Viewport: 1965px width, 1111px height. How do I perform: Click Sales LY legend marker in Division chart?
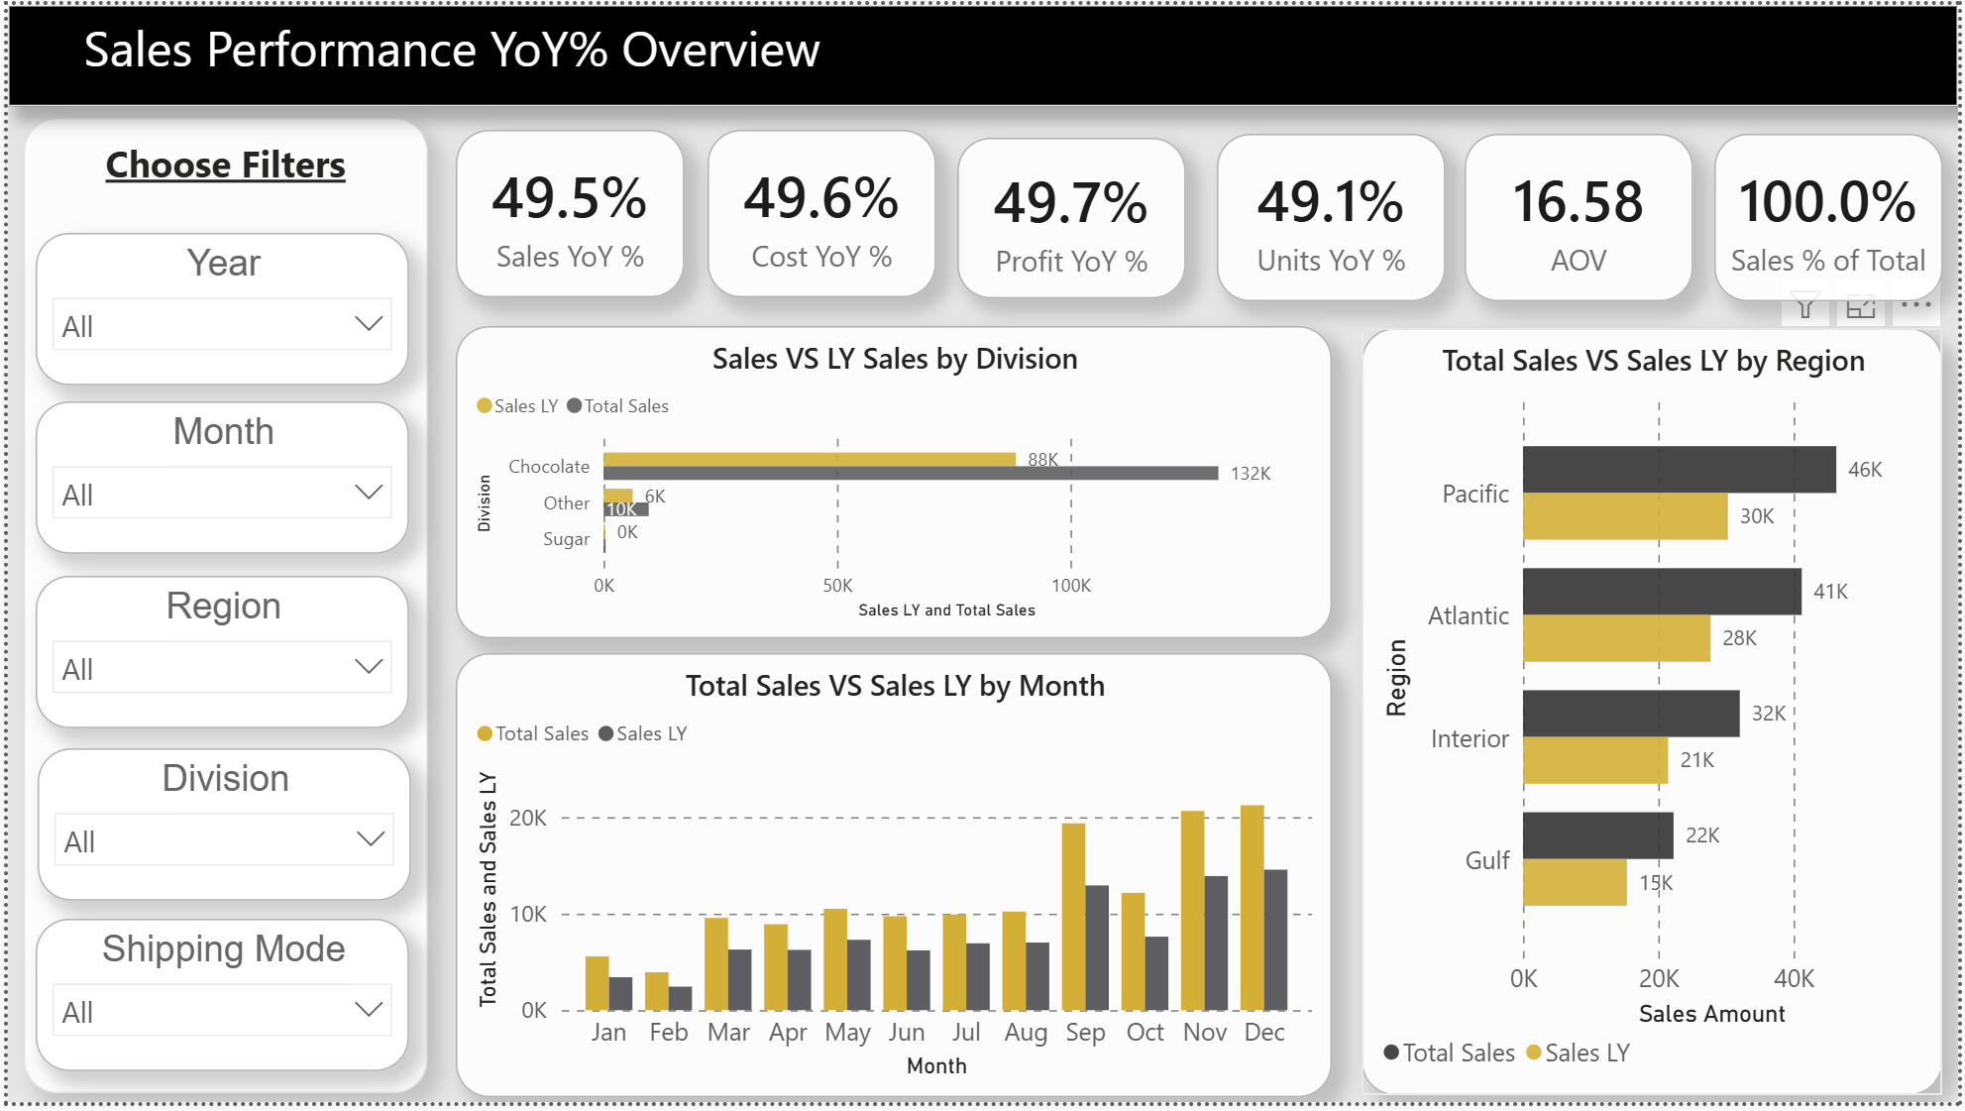tap(485, 405)
